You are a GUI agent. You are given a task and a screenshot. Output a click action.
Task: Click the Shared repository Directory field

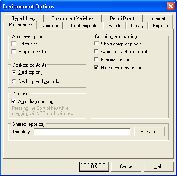click(82, 132)
